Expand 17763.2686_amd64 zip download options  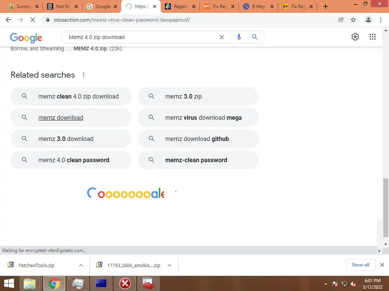(169, 265)
